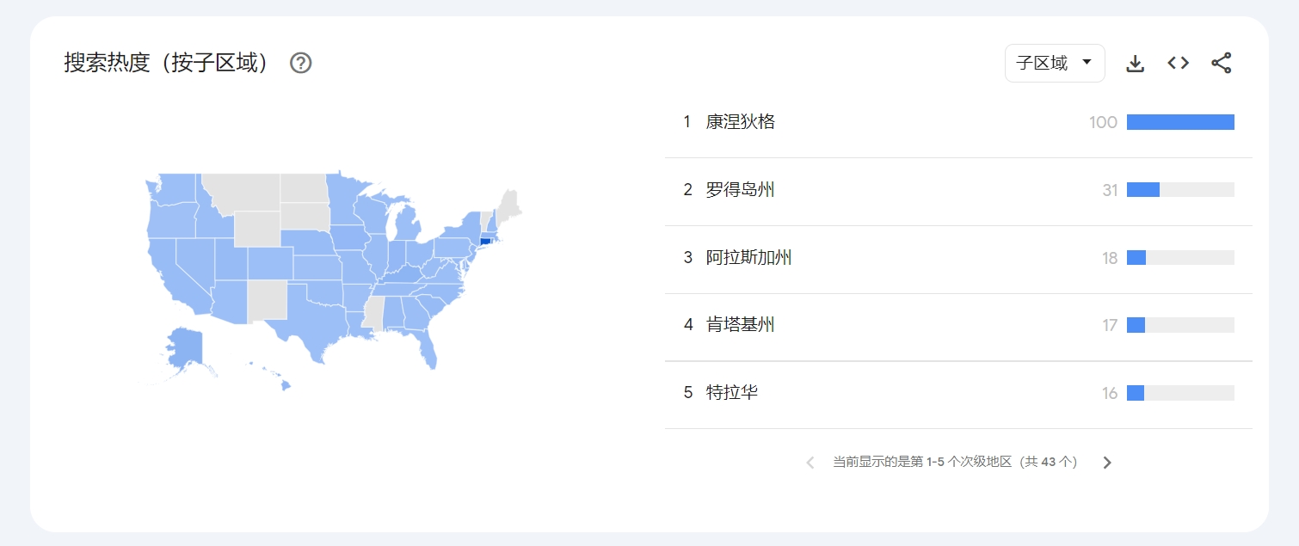Screen dimensions: 1299x546
Task: Download the subregion data as CSV
Action: pos(1136,63)
